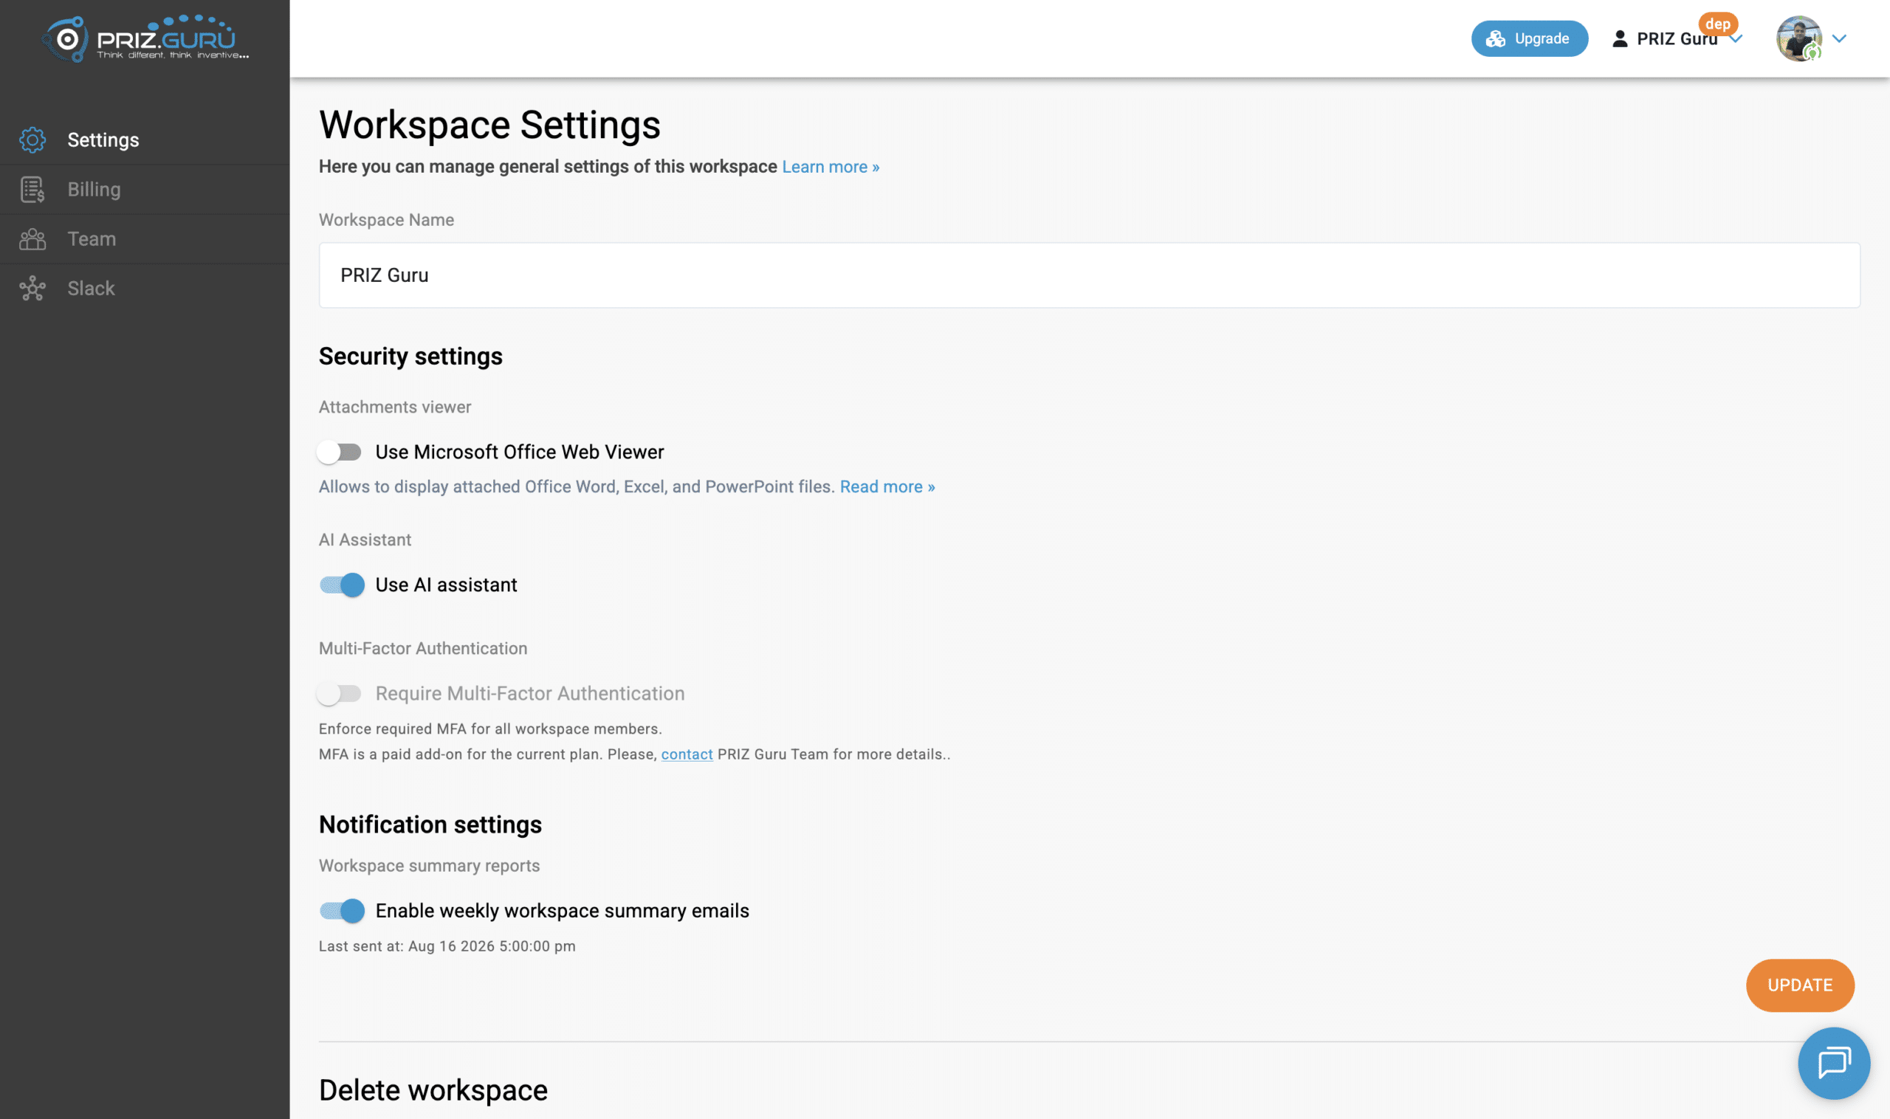Screen dimensions: 1890x1119
Task: Open the Team section
Action: tap(145, 239)
